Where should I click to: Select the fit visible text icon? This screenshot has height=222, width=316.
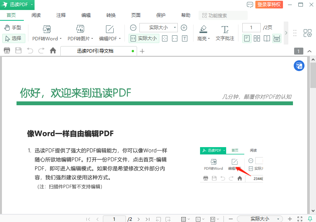(x=185, y=38)
